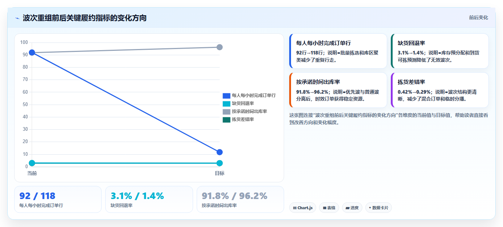The height and width of the screenshot is (227, 503).
Task: Click the 按承诺时间出库率 legend label
Action: point(249,112)
